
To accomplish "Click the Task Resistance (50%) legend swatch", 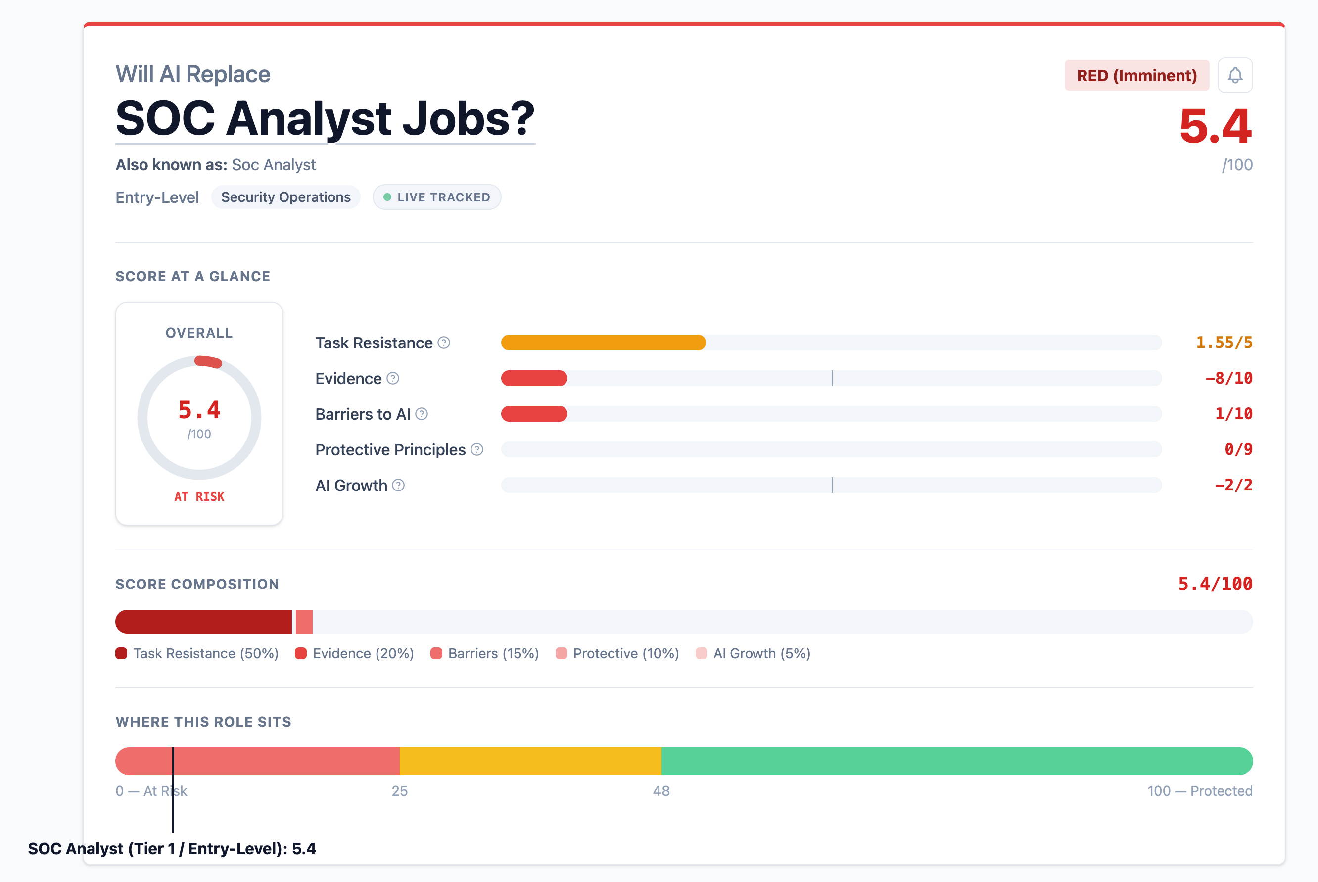I will [x=121, y=653].
